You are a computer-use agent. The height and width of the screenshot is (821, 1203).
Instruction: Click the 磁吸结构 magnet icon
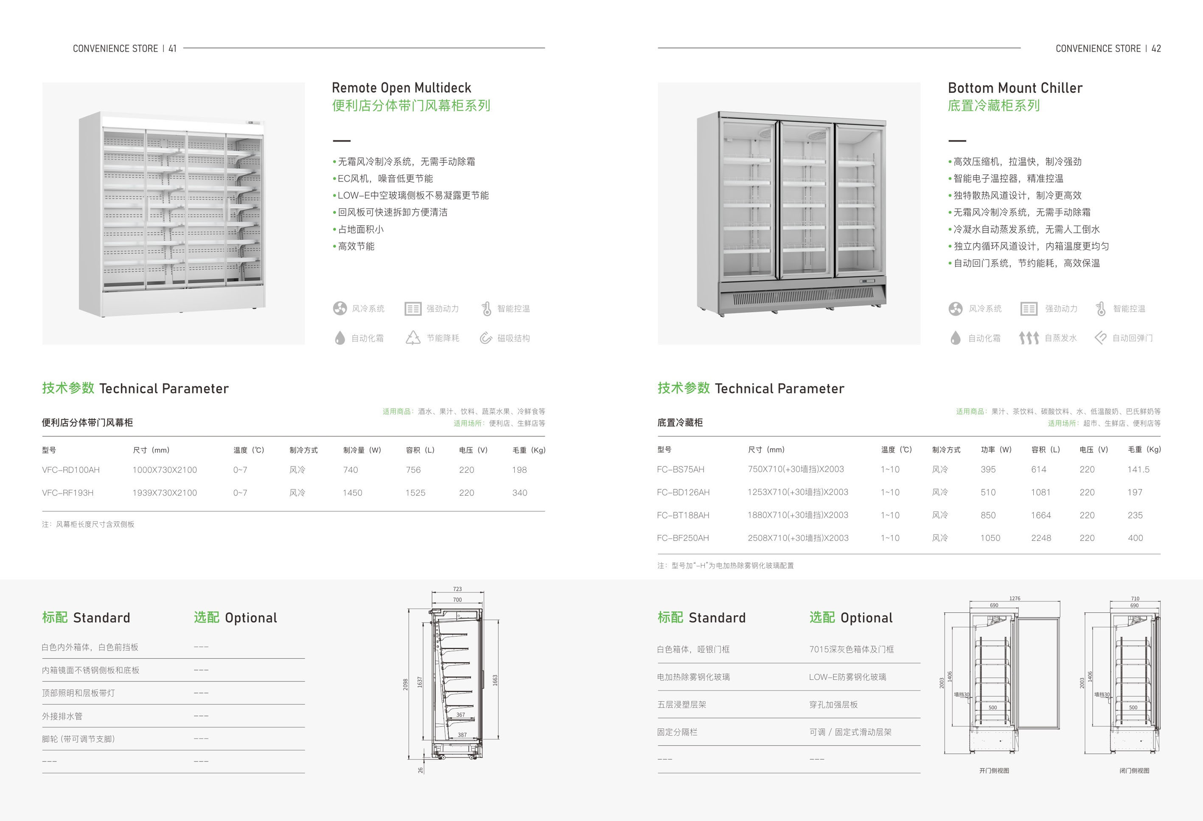pyautogui.click(x=485, y=338)
